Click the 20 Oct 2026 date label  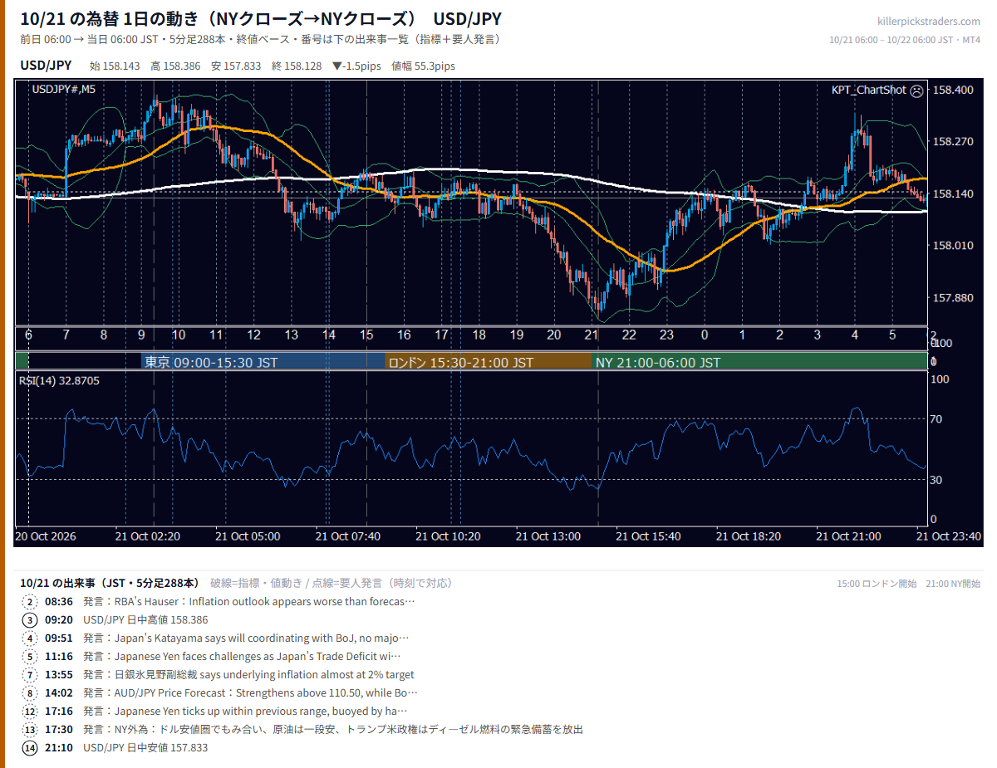[x=46, y=536]
